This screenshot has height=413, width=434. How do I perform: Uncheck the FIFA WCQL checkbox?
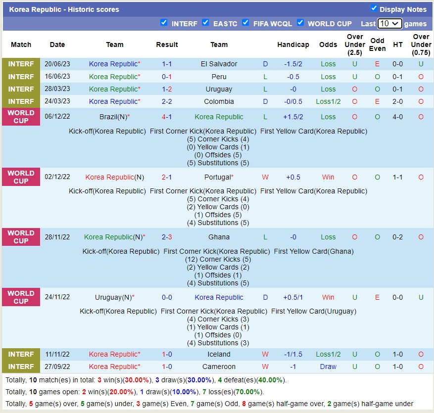pyautogui.click(x=245, y=23)
